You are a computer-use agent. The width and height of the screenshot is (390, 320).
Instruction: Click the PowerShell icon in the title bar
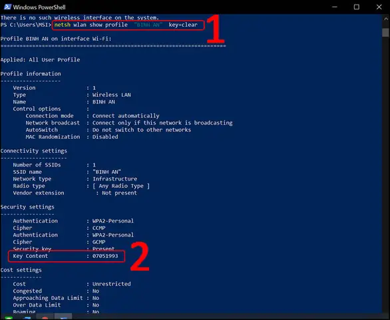point(7,7)
